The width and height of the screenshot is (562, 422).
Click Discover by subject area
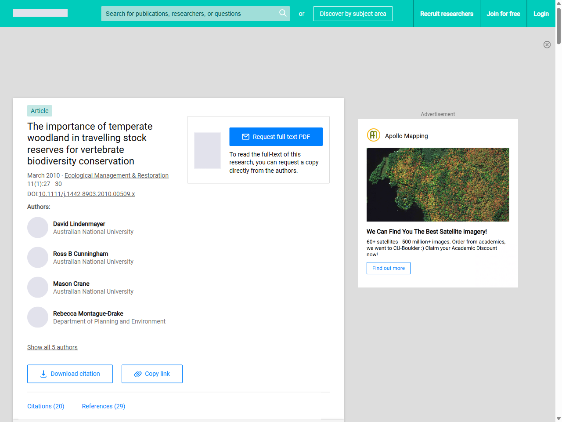pyautogui.click(x=353, y=14)
